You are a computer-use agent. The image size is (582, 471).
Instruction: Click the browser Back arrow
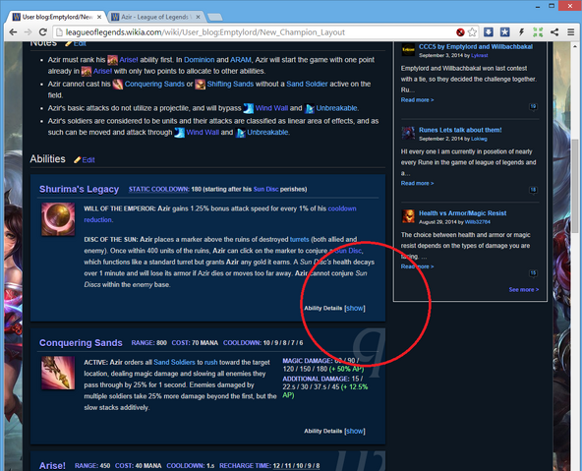pyautogui.click(x=13, y=32)
